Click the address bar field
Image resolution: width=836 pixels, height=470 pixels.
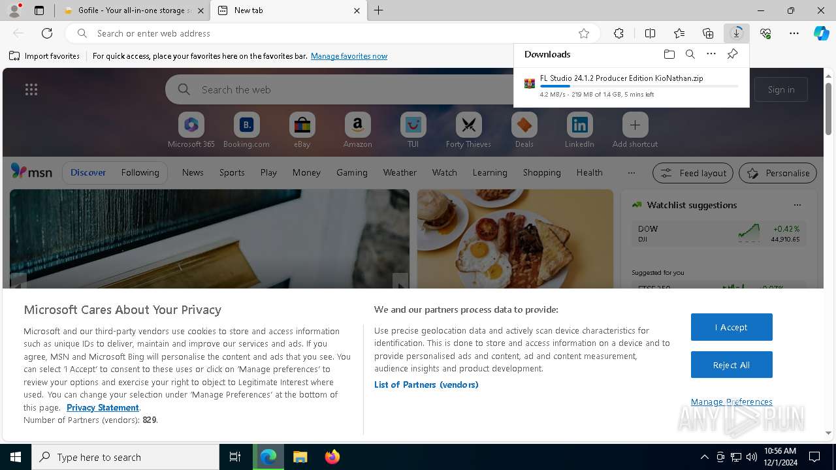point(333,33)
